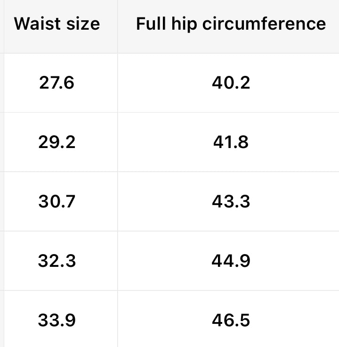Choose the 44.9 full hip measurement
Screen dimensions: 339x347
(231, 261)
